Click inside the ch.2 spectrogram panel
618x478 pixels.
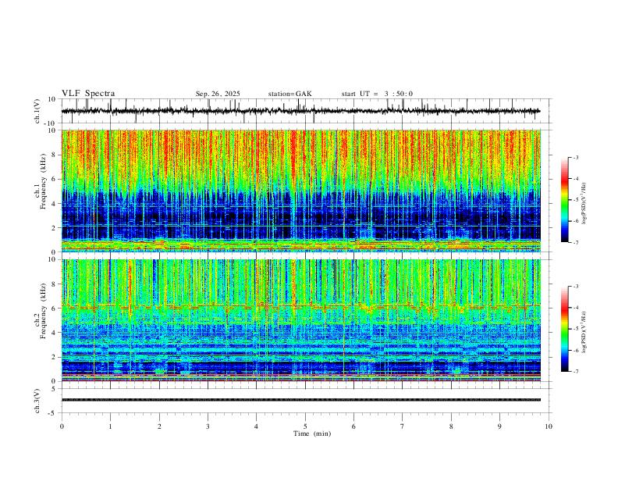click(x=301, y=320)
